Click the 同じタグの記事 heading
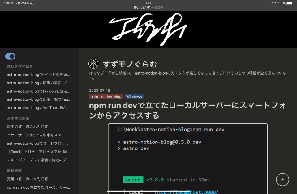297x194 pixels. coord(20,66)
